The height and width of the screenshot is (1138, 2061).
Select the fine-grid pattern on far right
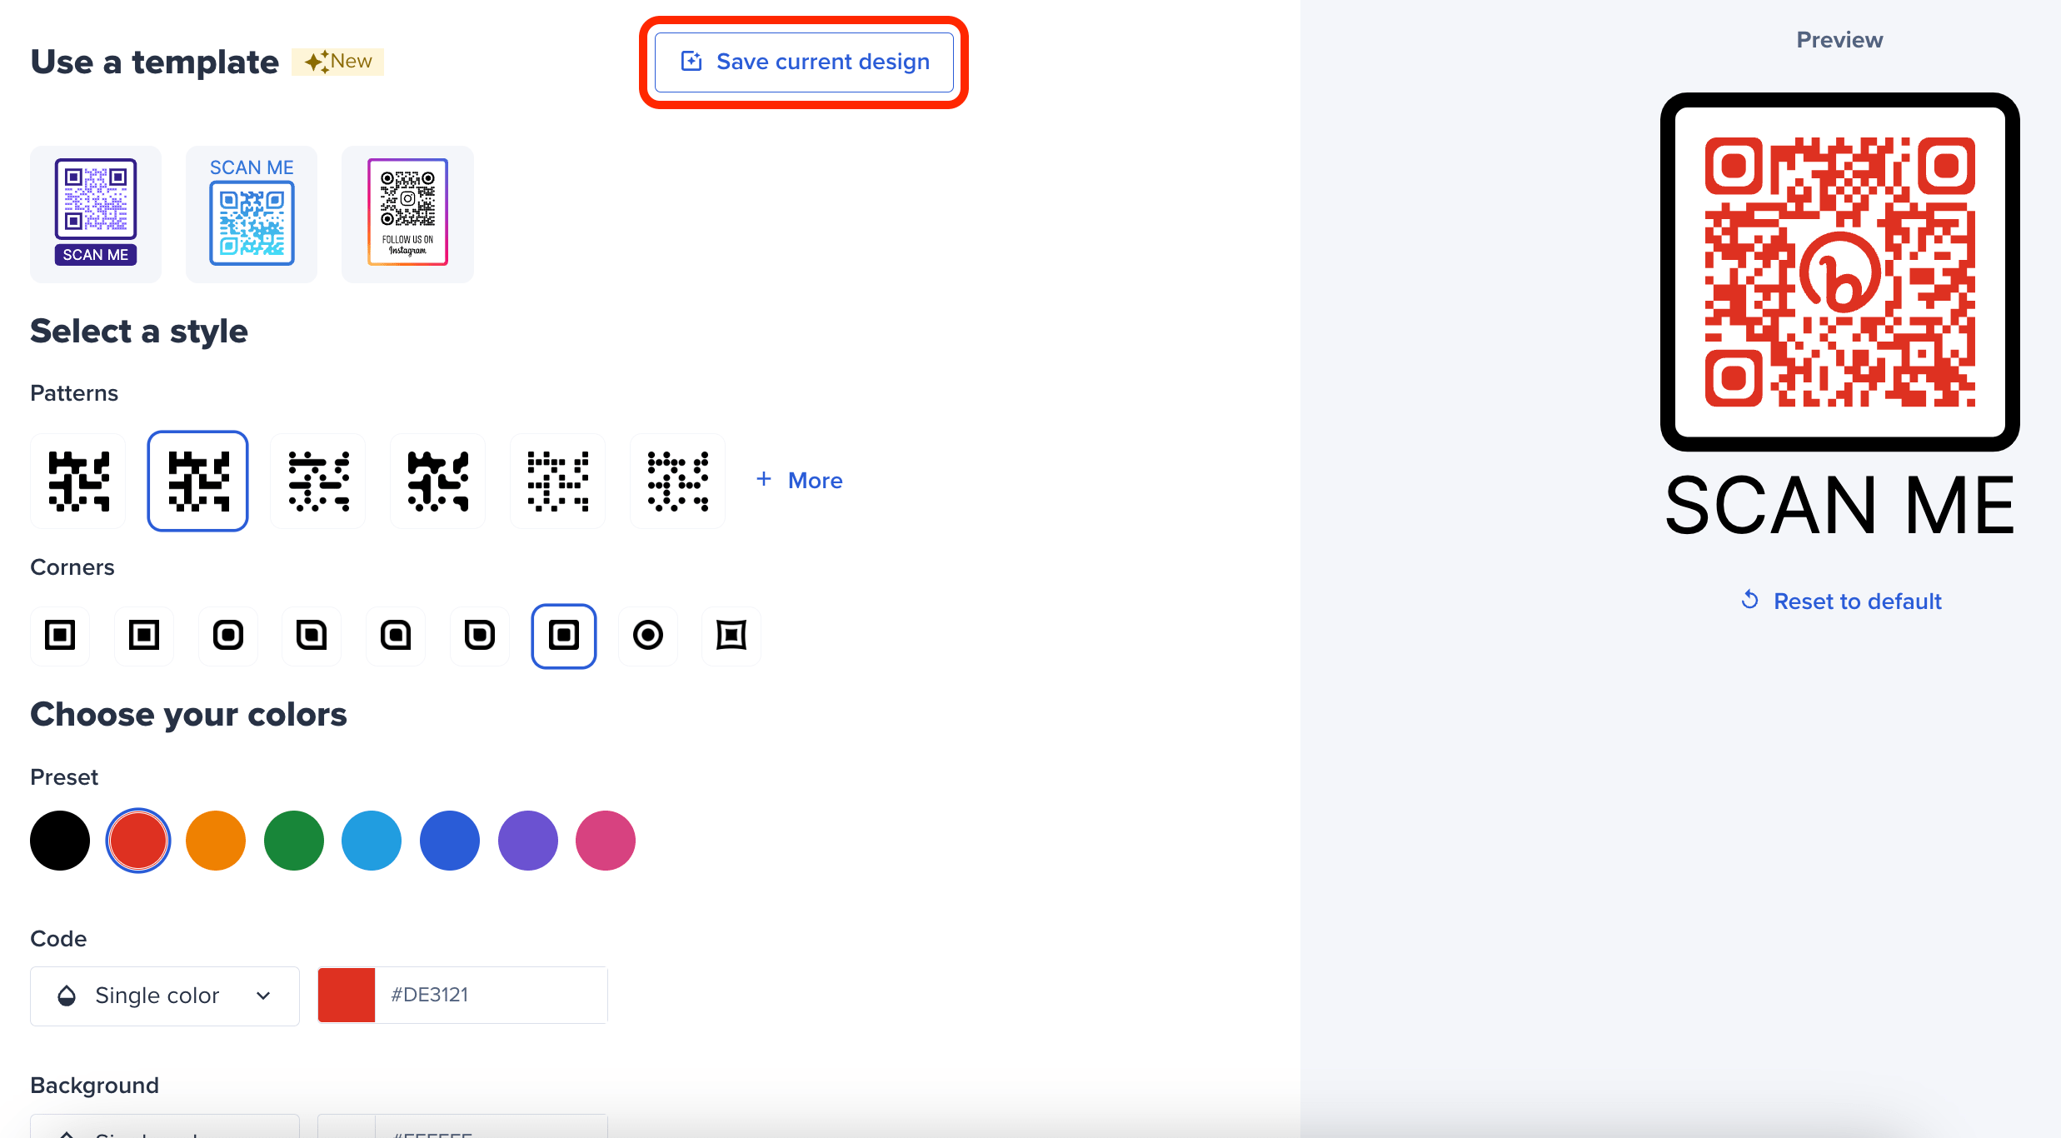677,481
